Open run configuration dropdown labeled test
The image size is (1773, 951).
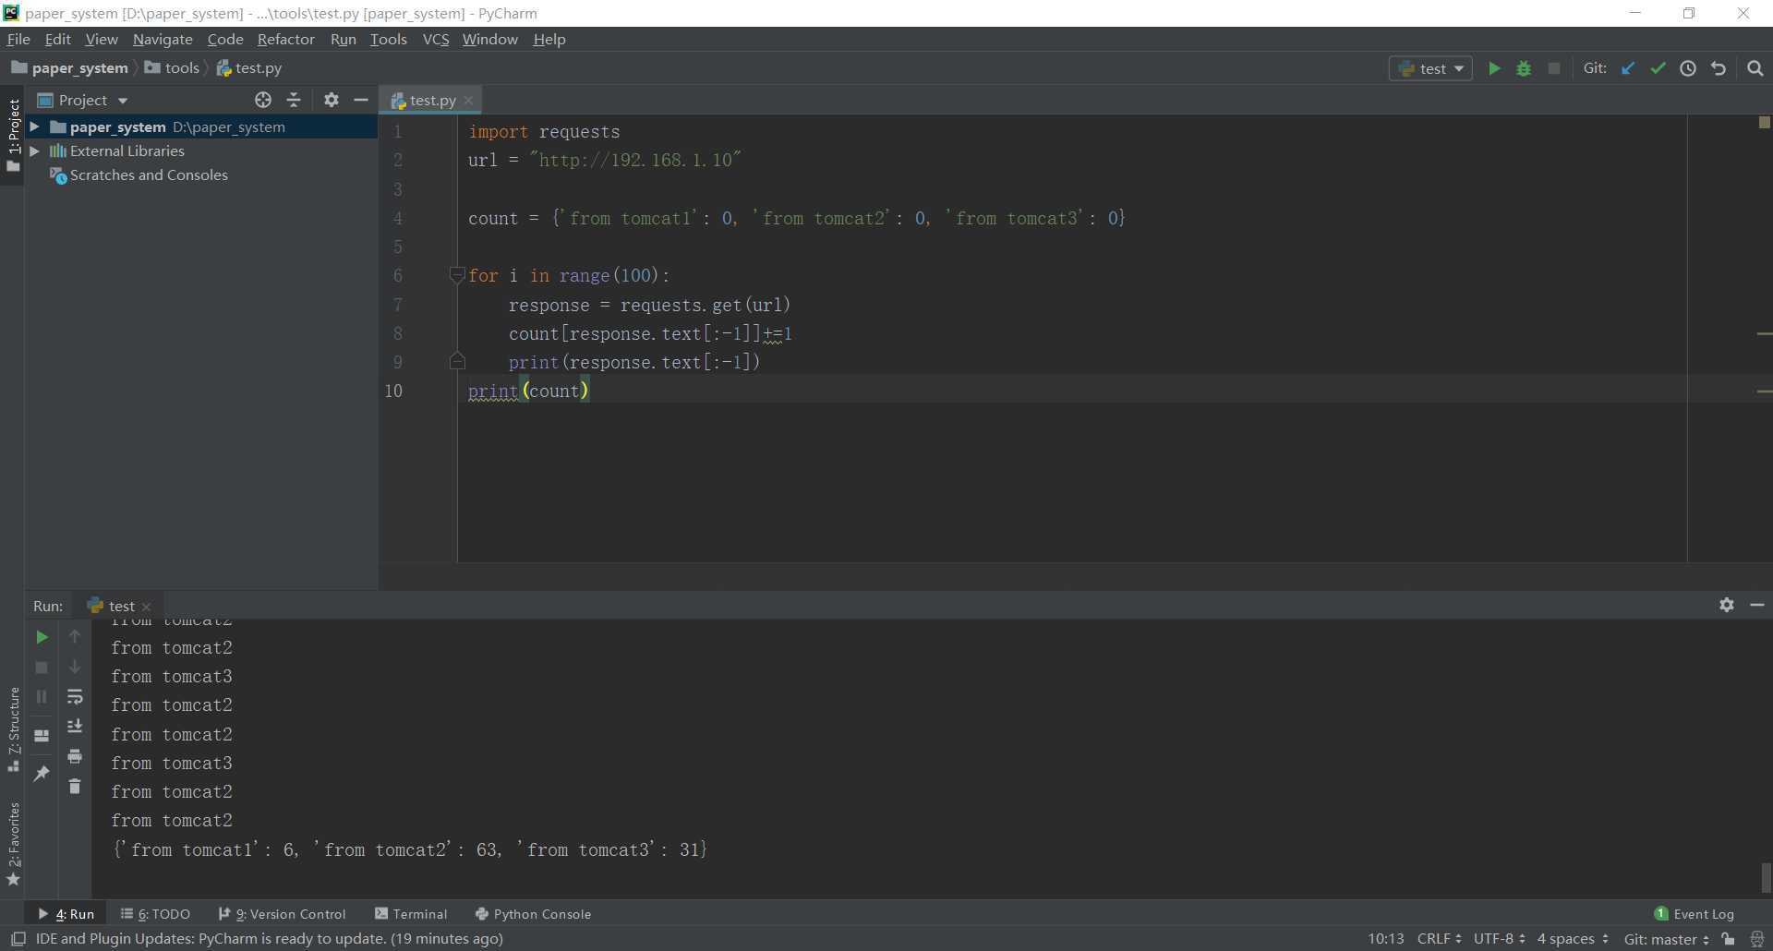(x=1430, y=68)
